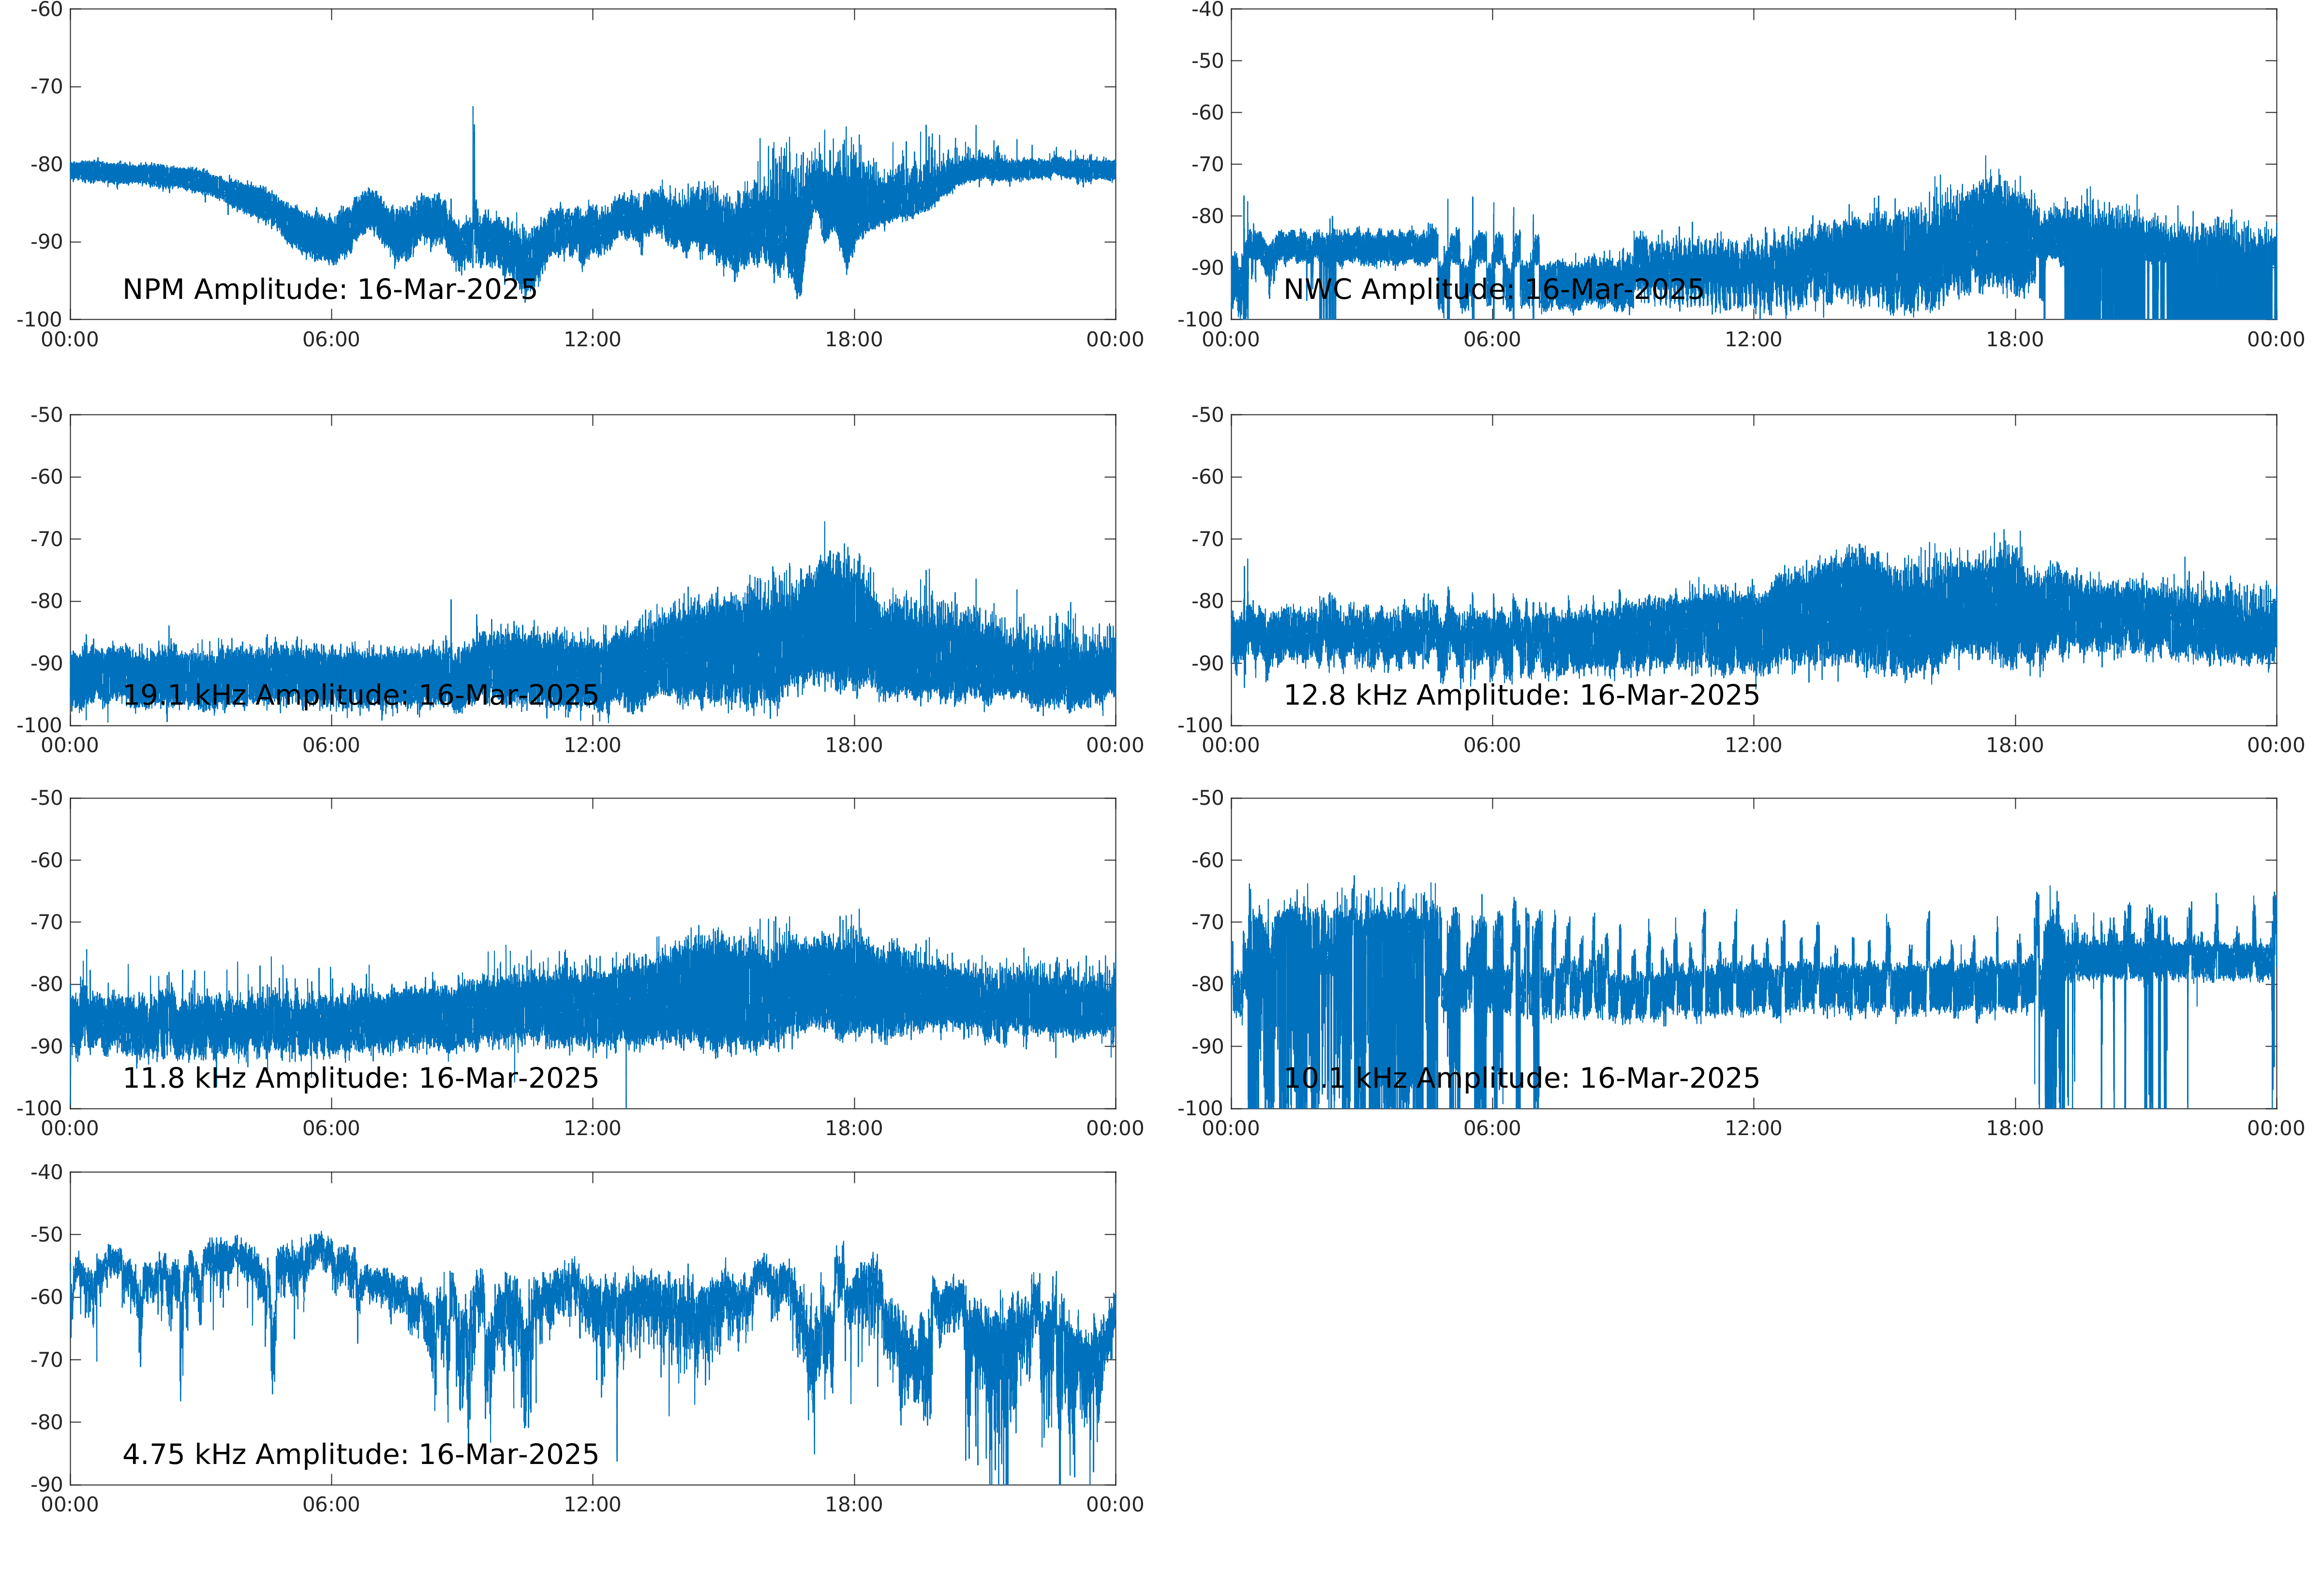Click -70 y-axis label of 19.1 kHz plot

pyautogui.click(x=46, y=539)
